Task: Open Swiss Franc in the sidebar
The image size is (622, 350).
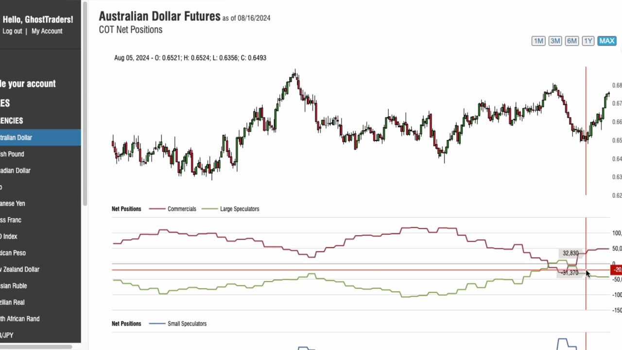Action: (40, 220)
